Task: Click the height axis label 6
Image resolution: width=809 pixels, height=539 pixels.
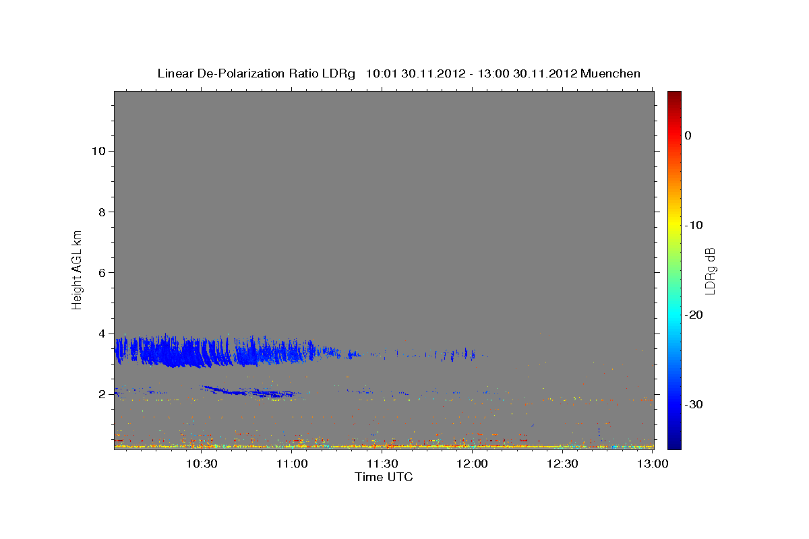Action: pyautogui.click(x=102, y=273)
